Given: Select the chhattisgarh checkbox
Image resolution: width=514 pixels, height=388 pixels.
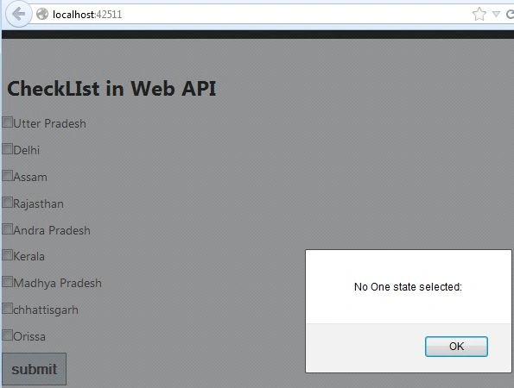Looking at the screenshot, I should point(8,309).
